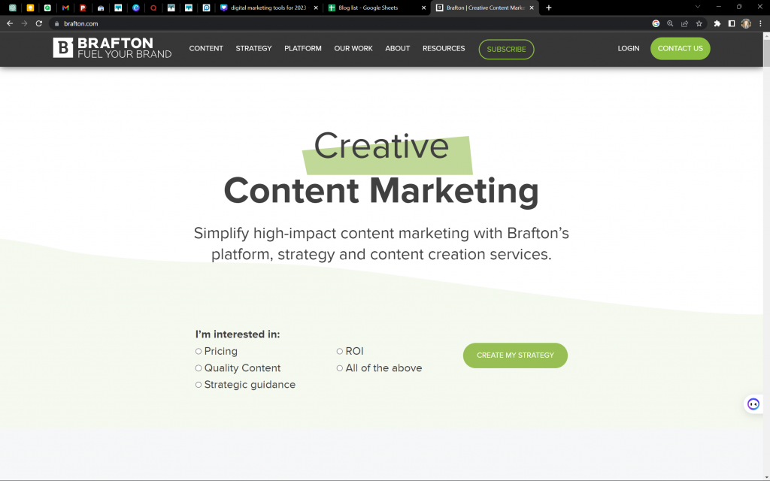Bookmark this page with the star
This screenshot has width=770, height=481.
(699, 23)
